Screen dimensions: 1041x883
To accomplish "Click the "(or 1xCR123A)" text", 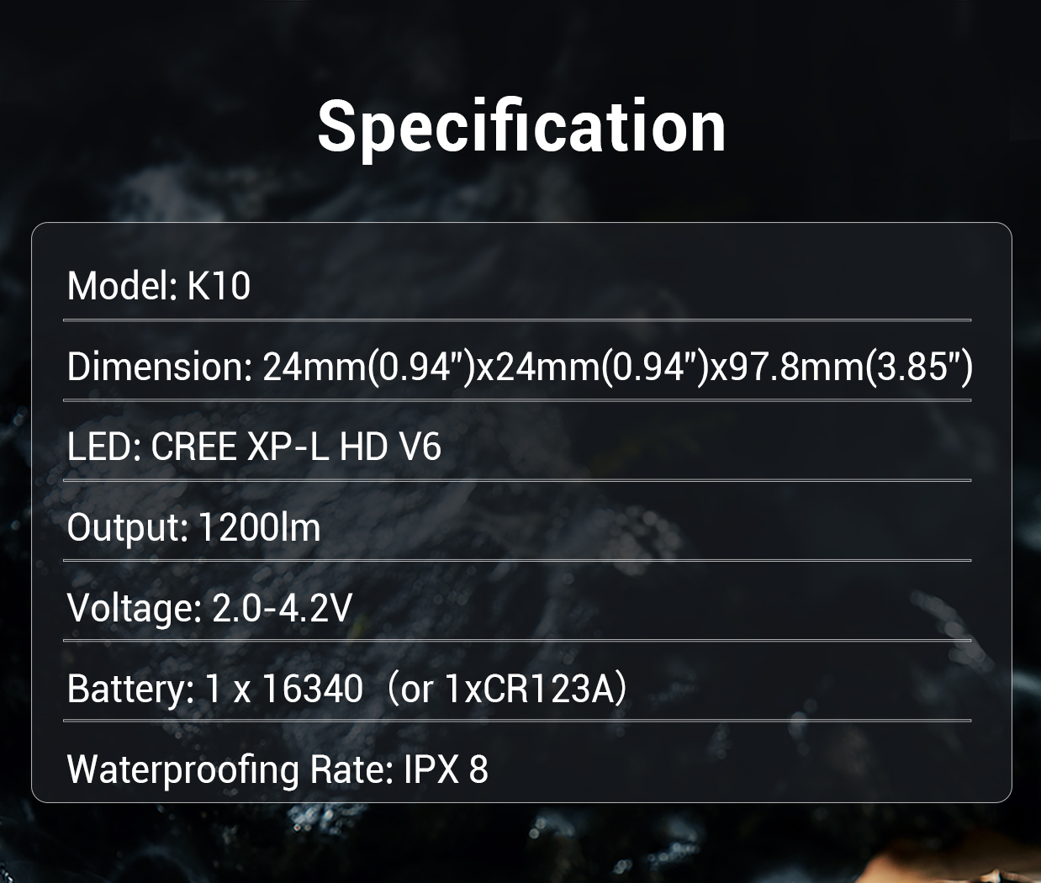I will pyautogui.click(x=509, y=689).
